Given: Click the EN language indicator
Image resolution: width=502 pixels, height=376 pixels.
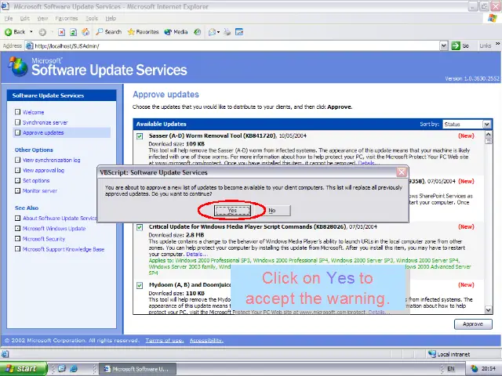Looking at the screenshot, I should [451, 369].
